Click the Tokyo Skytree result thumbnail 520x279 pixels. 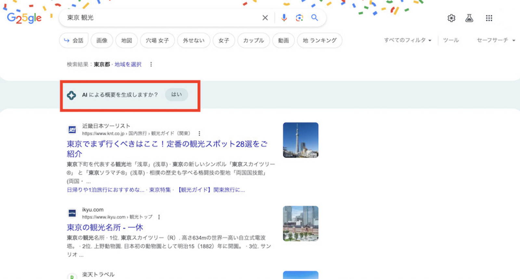[x=301, y=140]
